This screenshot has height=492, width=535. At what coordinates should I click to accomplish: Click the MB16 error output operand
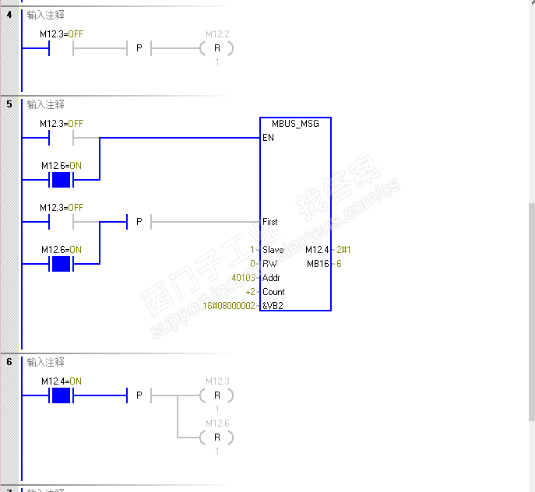pos(318,264)
